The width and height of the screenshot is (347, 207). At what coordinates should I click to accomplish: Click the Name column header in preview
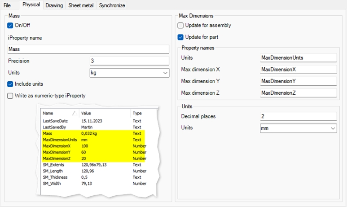click(x=48, y=114)
